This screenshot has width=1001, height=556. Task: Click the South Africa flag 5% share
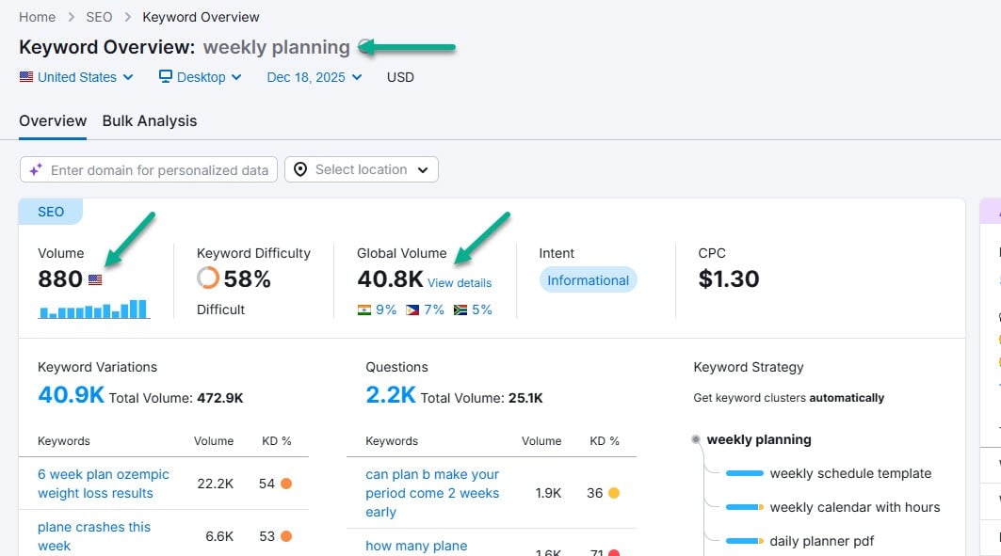[473, 310]
